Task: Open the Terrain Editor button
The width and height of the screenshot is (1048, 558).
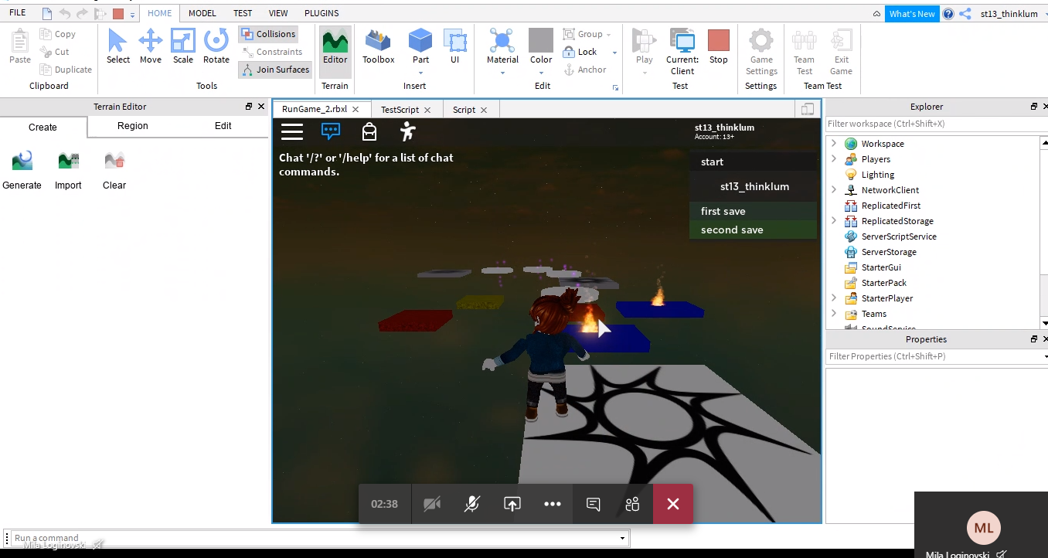Action: pyautogui.click(x=335, y=46)
